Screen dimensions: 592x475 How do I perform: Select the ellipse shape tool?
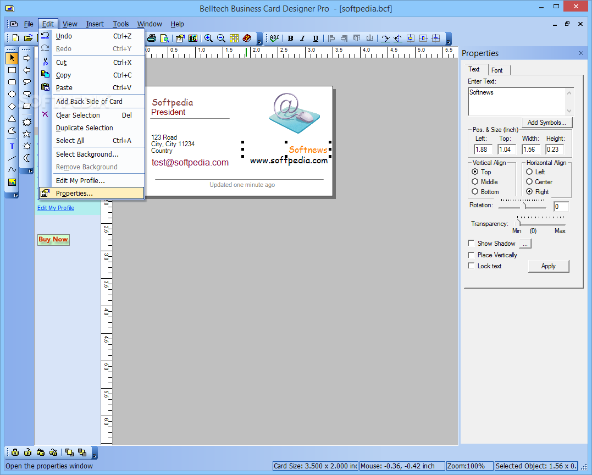tap(12, 95)
